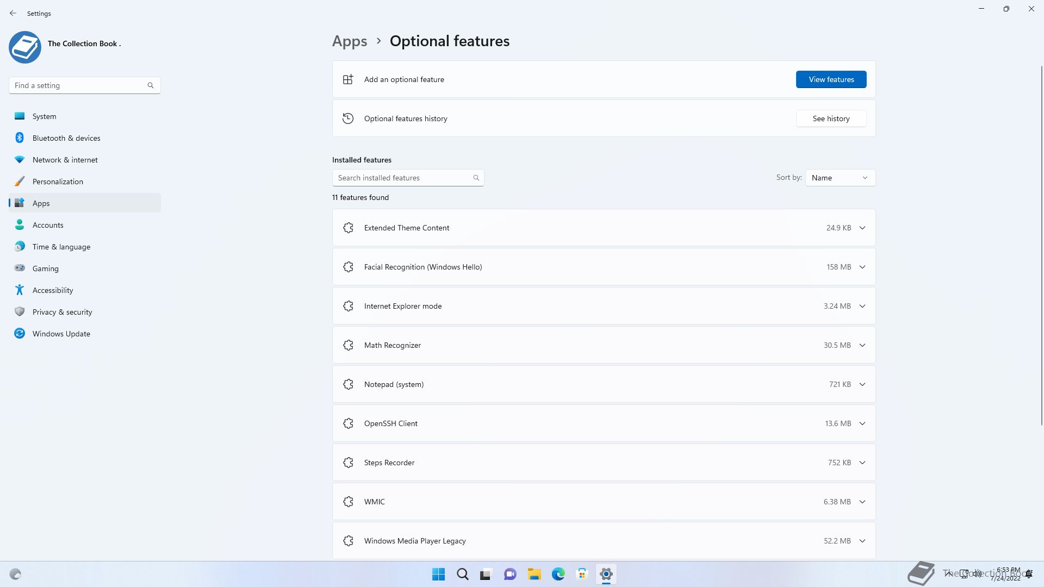Viewport: 1044px width, 587px height.
Task: Open the Windows Start menu
Action: tap(438, 574)
